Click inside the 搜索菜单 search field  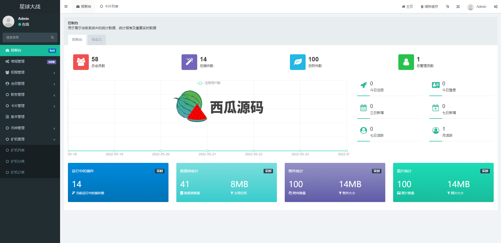tap(26, 37)
